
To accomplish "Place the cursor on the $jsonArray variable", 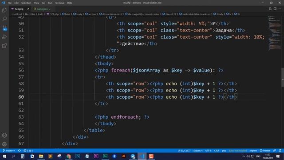I will coord(146,70).
